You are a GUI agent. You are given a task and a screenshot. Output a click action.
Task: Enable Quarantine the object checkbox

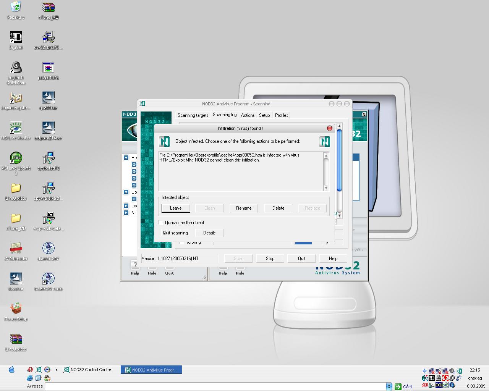pyautogui.click(x=161, y=222)
